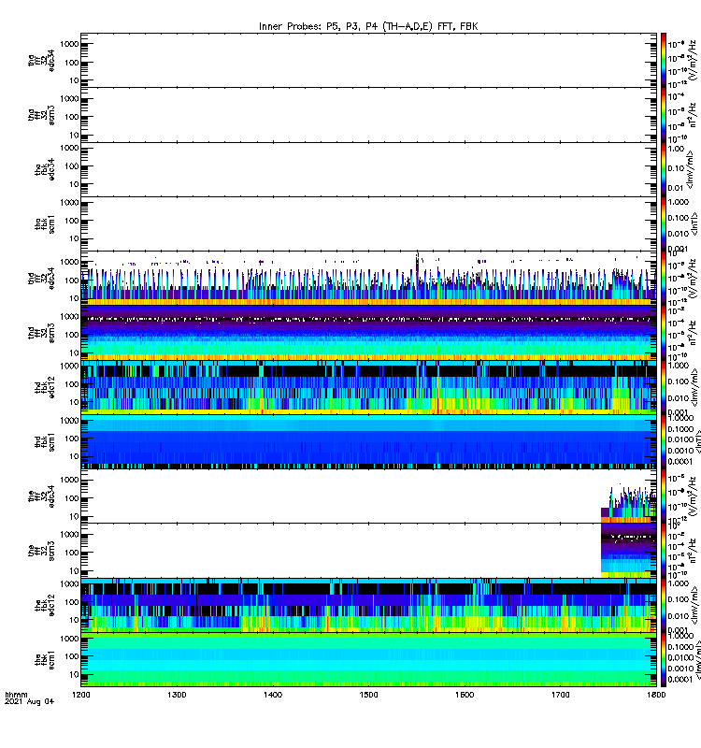This screenshot has width=701, height=748.
Task: Select the 'tha fbk edc34' panel label
Action: [45, 169]
